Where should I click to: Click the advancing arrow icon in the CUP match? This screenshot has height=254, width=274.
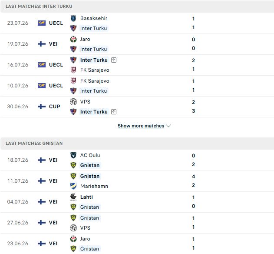114,112
